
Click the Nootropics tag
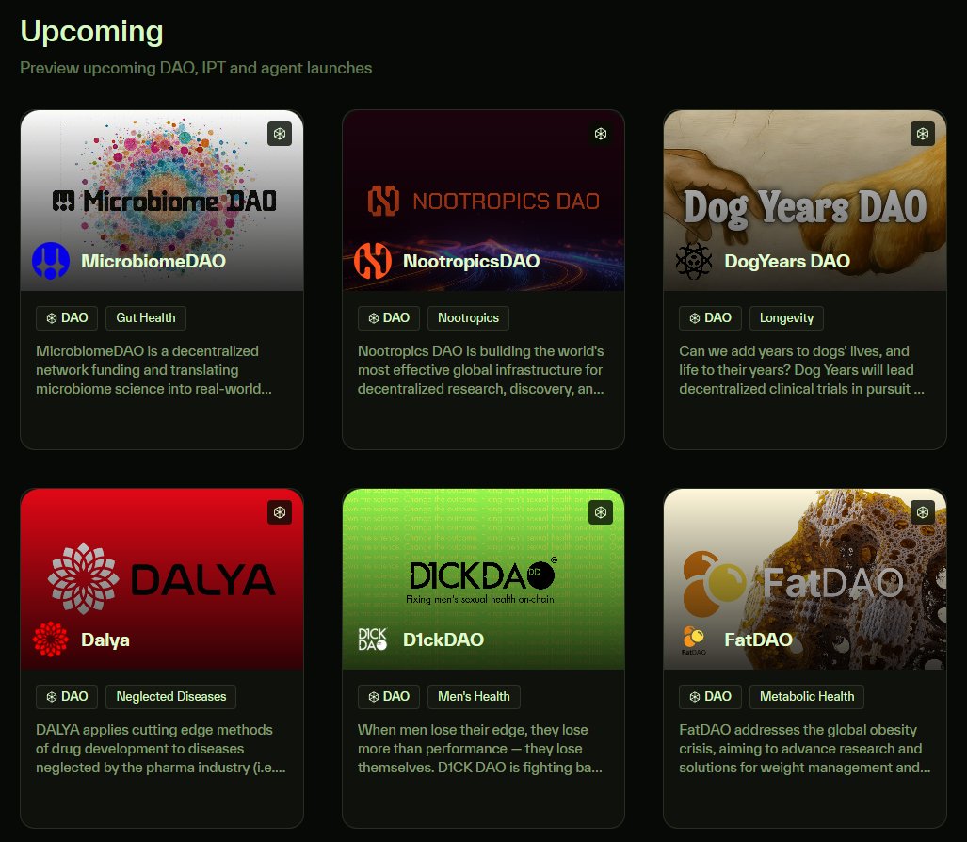[x=468, y=317]
